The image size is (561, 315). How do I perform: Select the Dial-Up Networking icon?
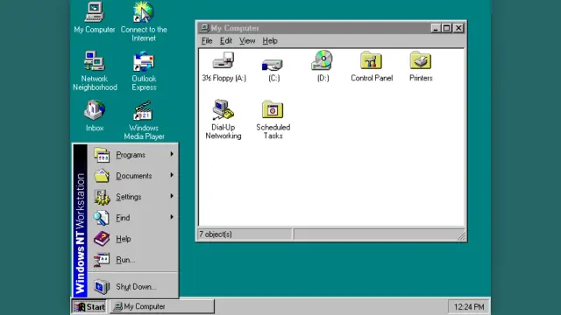(224, 119)
